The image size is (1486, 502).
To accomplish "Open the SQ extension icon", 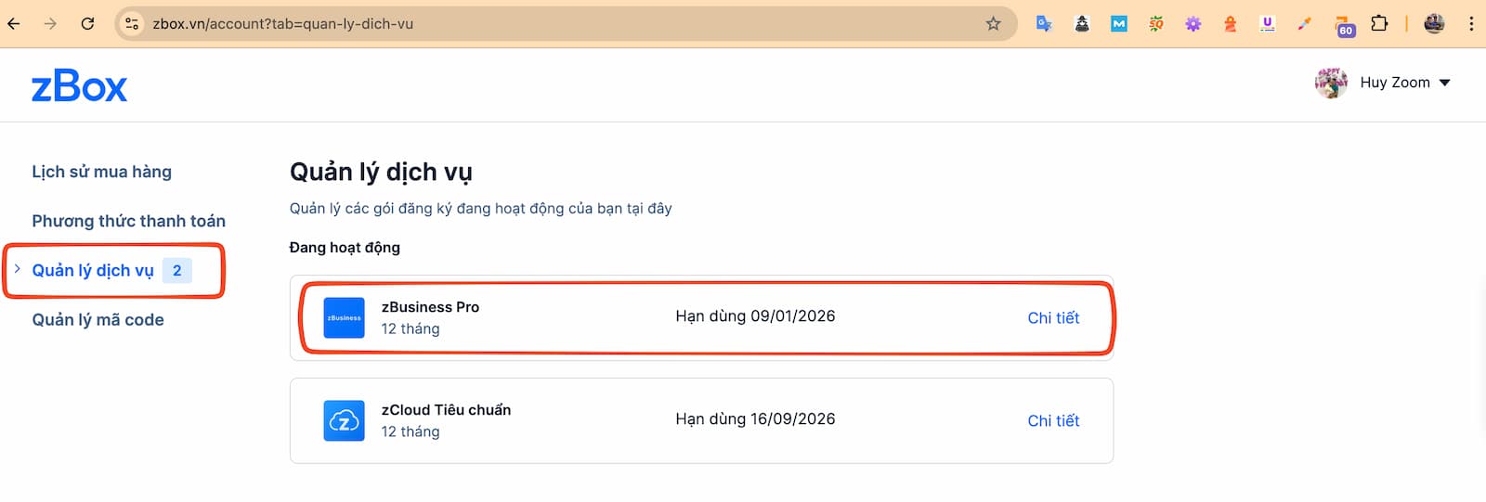I will coord(1156,23).
